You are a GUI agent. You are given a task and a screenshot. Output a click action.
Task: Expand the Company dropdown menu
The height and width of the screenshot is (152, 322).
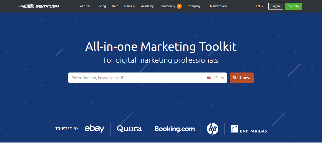[x=196, y=6]
